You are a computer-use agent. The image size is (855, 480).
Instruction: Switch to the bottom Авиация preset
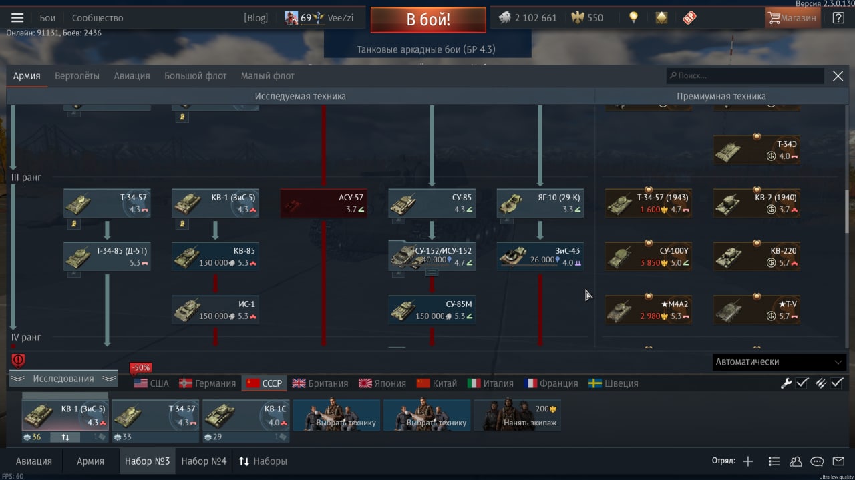[x=33, y=461]
